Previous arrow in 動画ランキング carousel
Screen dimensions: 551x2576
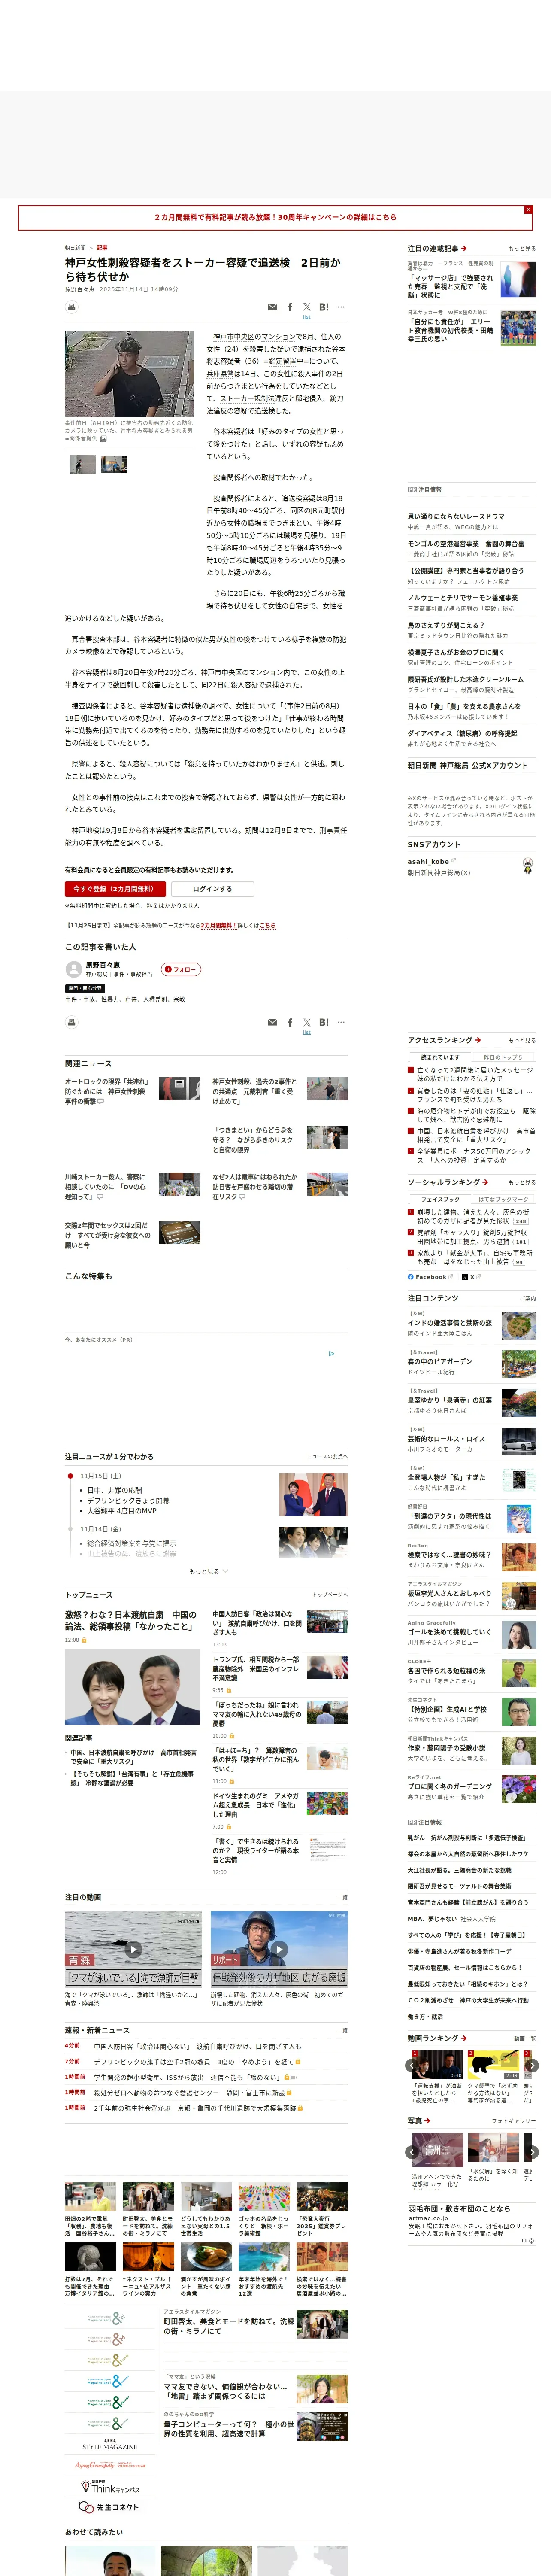(x=412, y=2065)
